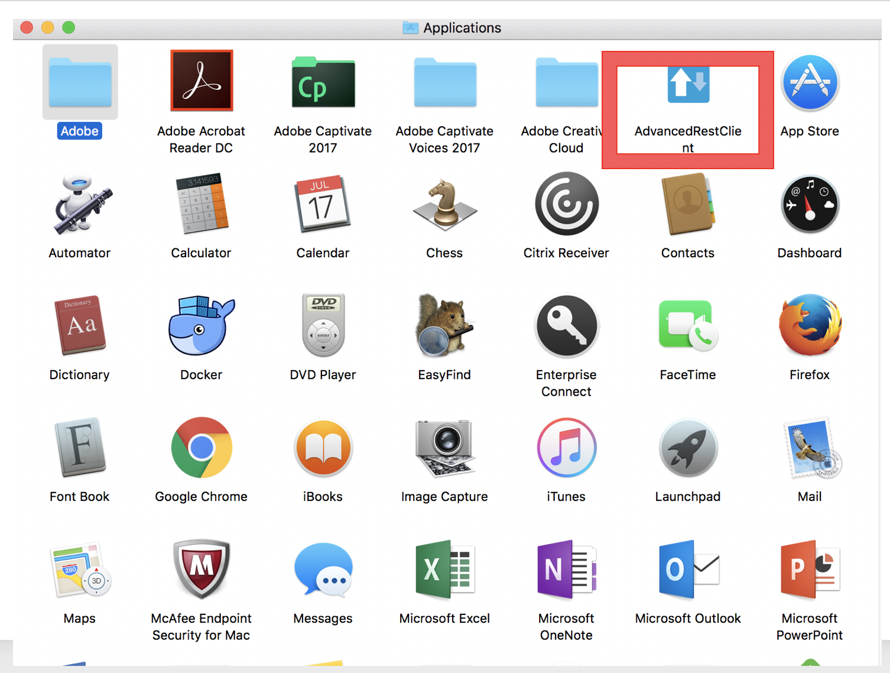Screen dimensions: 890x673
Task: Click the Enterprise Connect key icon
Action: (566, 326)
